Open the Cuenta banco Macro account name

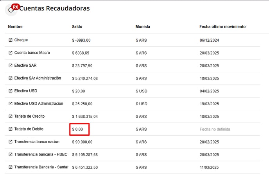(32, 53)
